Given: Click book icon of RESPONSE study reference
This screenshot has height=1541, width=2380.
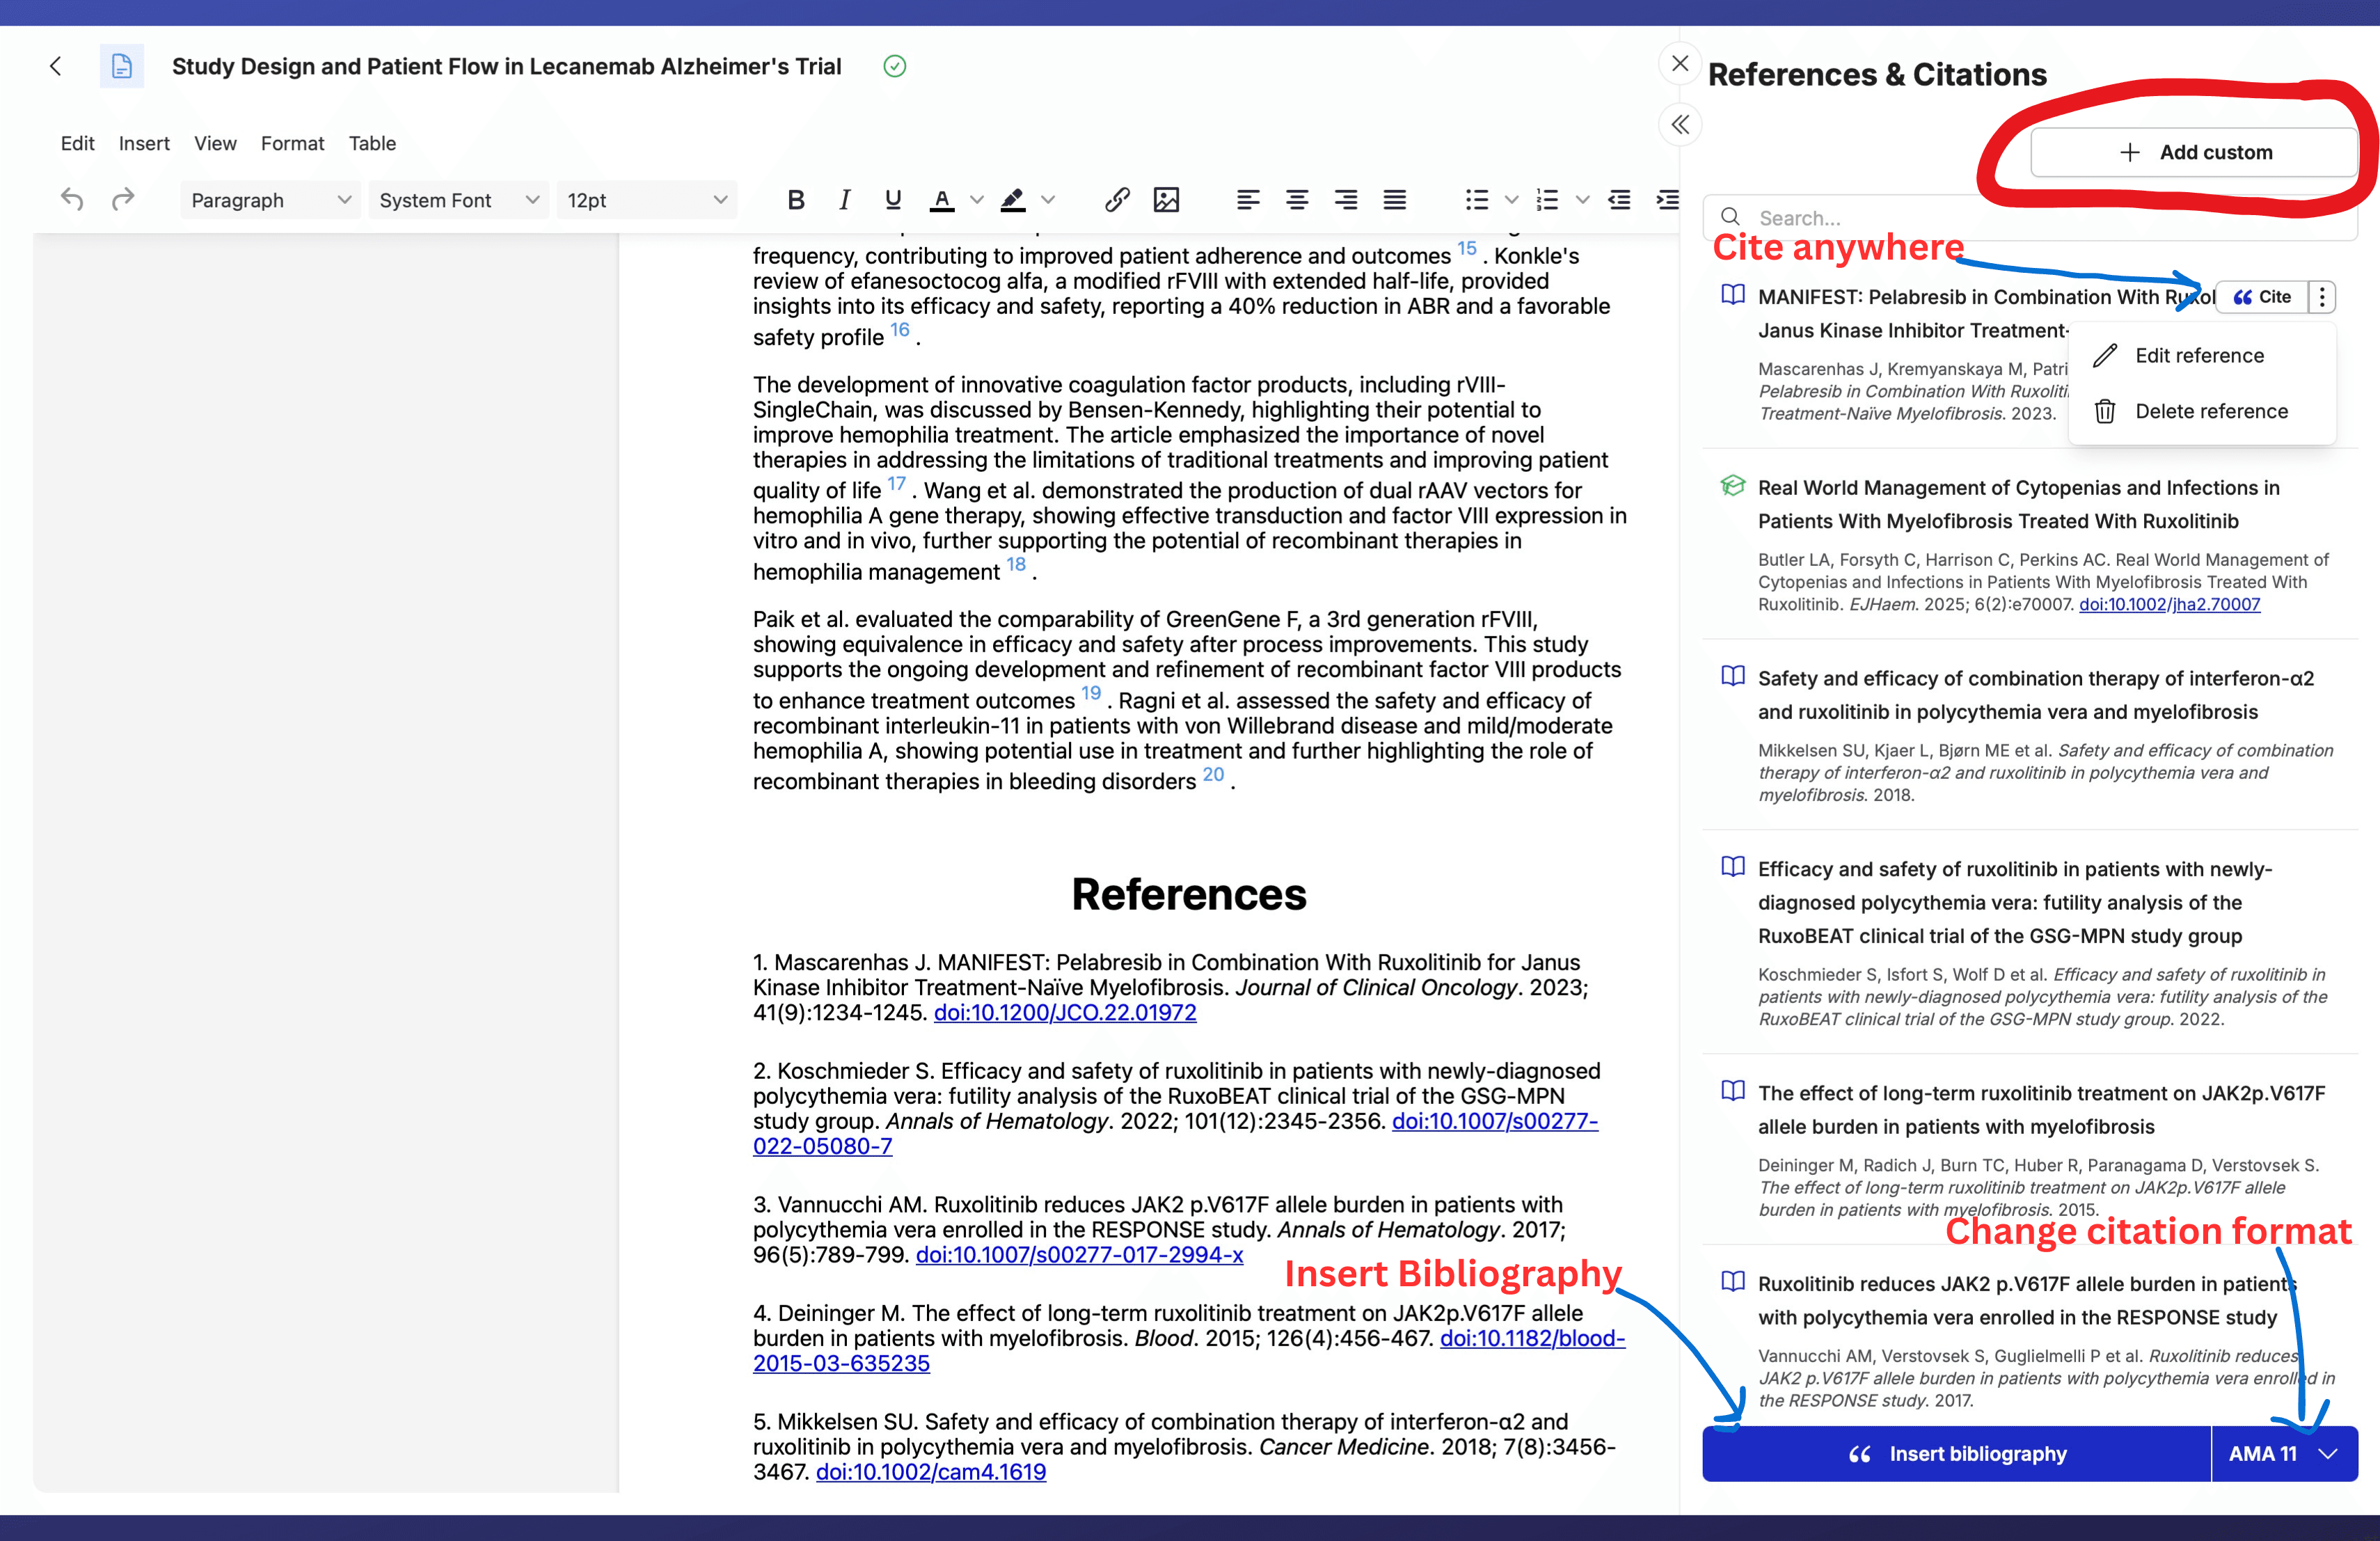Looking at the screenshot, I should pyautogui.click(x=1733, y=1282).
